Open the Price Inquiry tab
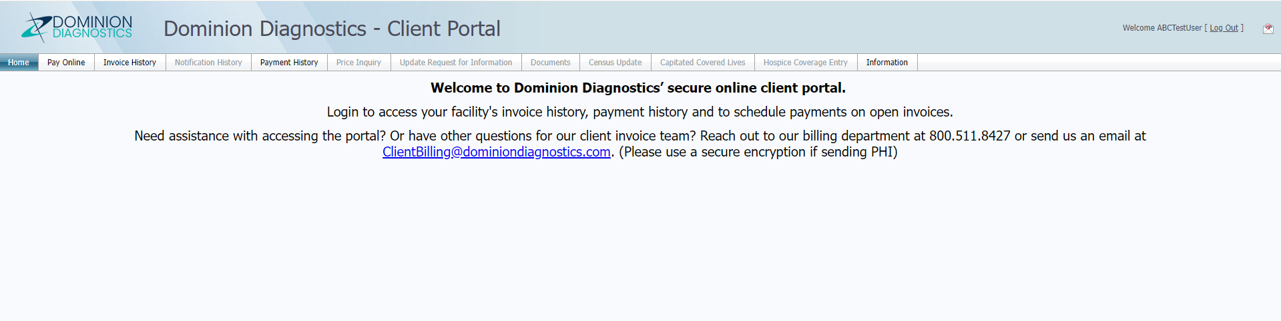This screenshot has height=321, width=1281. 358,63
